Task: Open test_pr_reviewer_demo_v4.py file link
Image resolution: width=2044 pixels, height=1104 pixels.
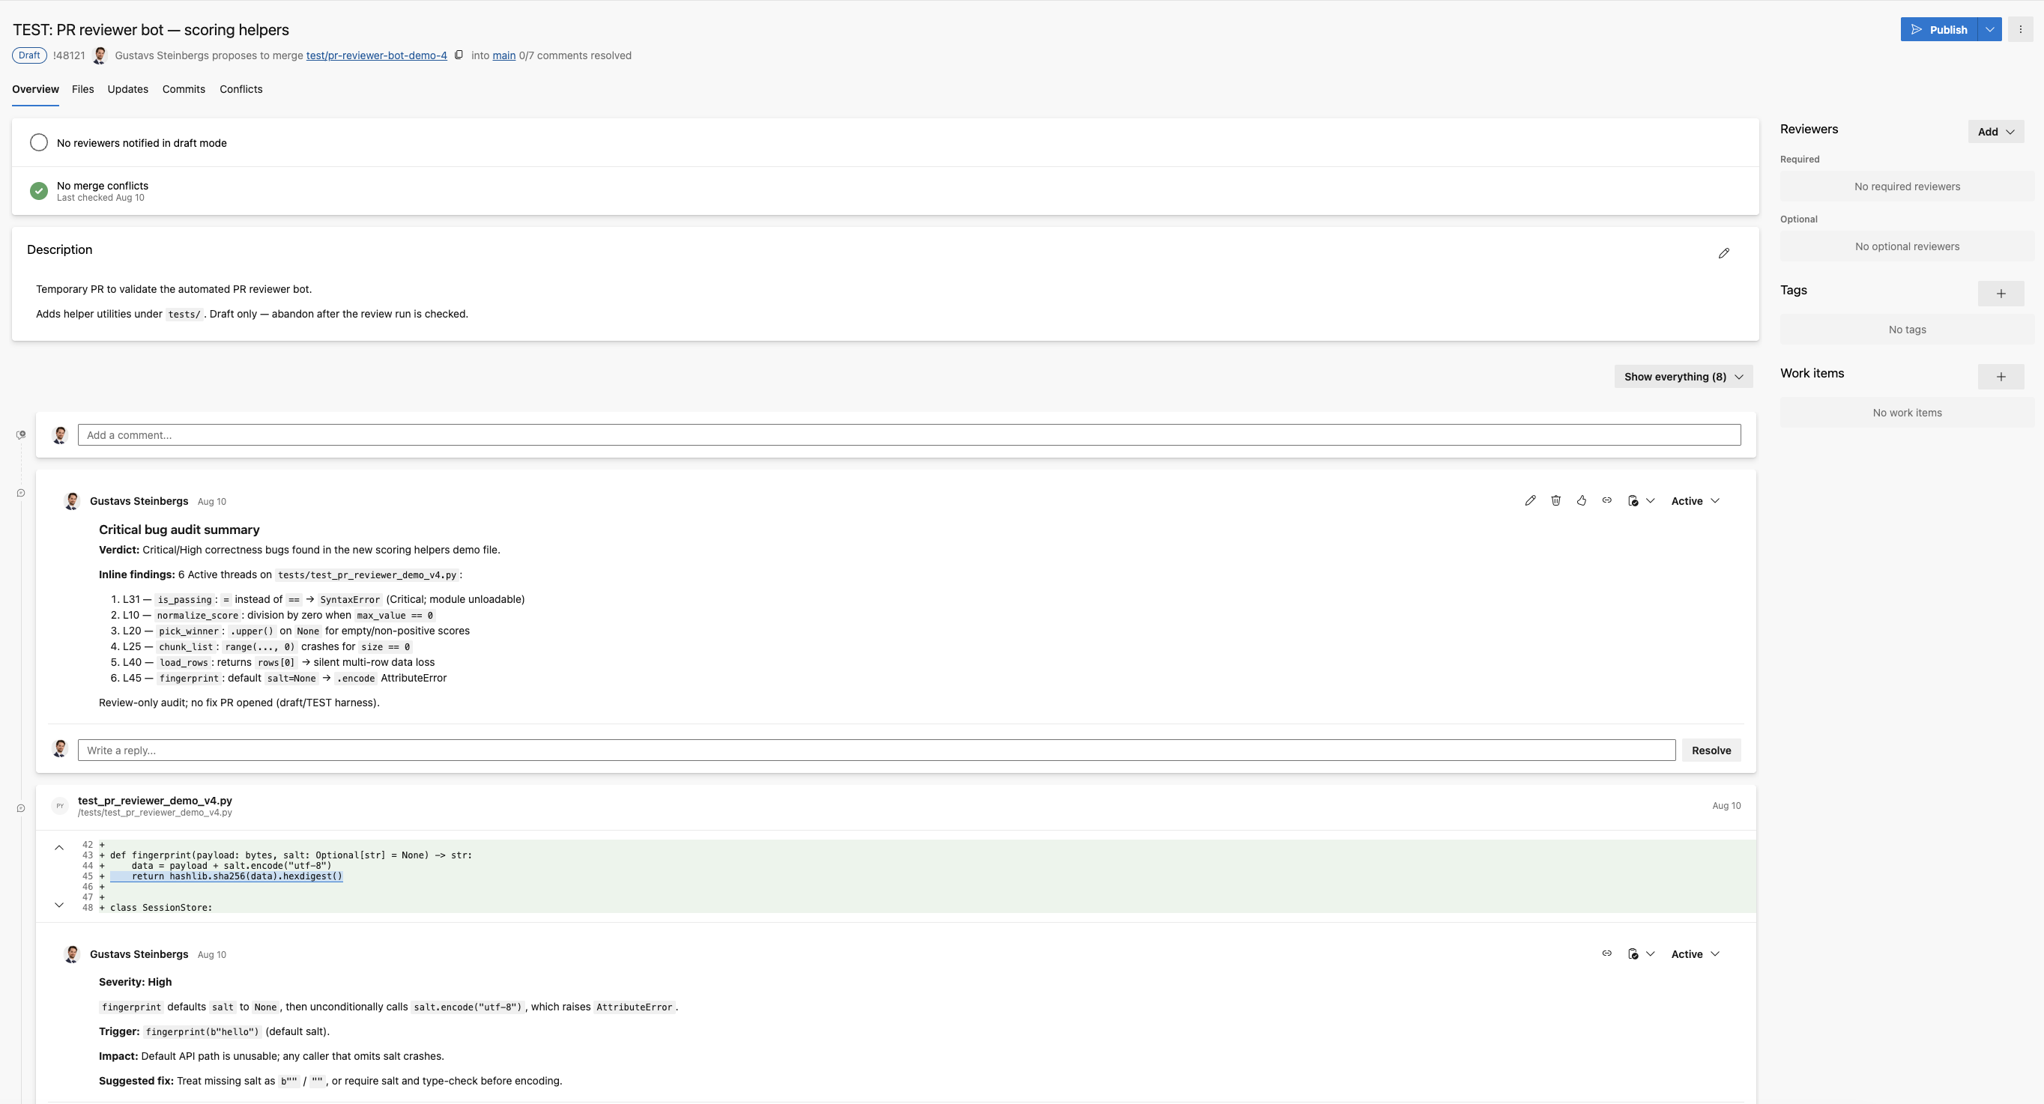Action: [x=155, y=800]
